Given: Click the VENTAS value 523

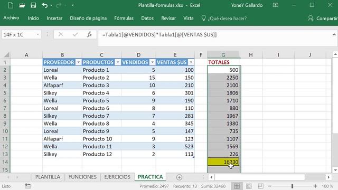Looking at the screenshot, I should pos(175,147).
